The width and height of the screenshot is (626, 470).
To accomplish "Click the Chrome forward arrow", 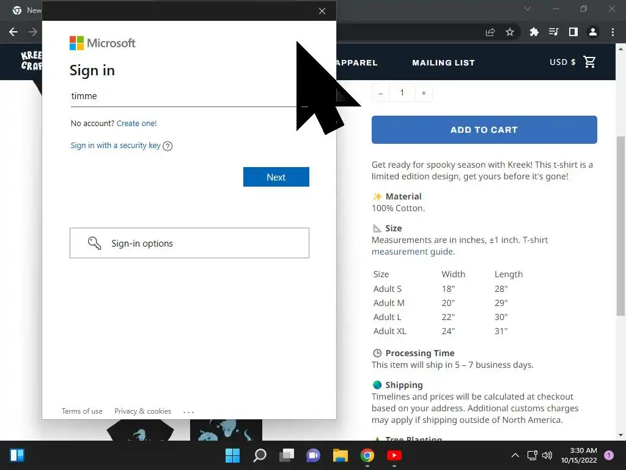I will click(33, 32).
